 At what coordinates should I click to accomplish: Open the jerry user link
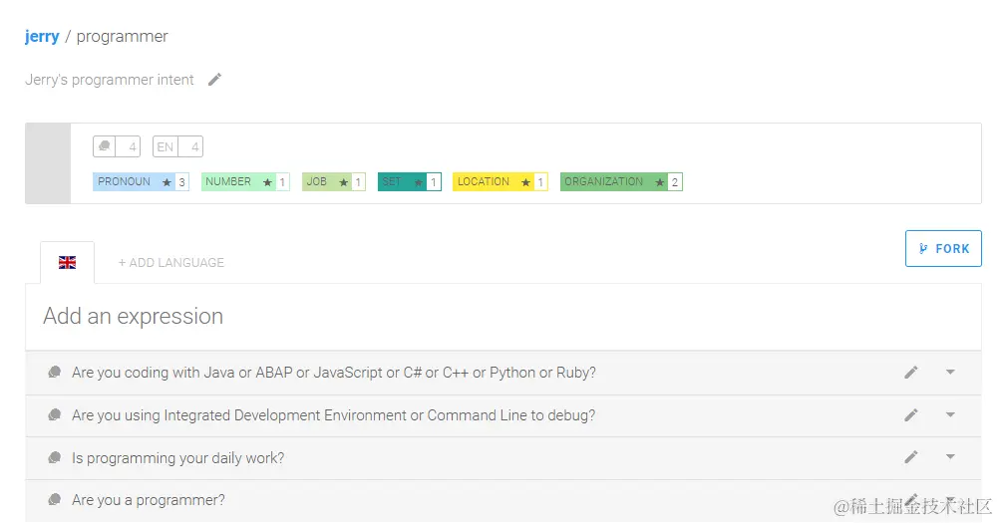point(42,36)
